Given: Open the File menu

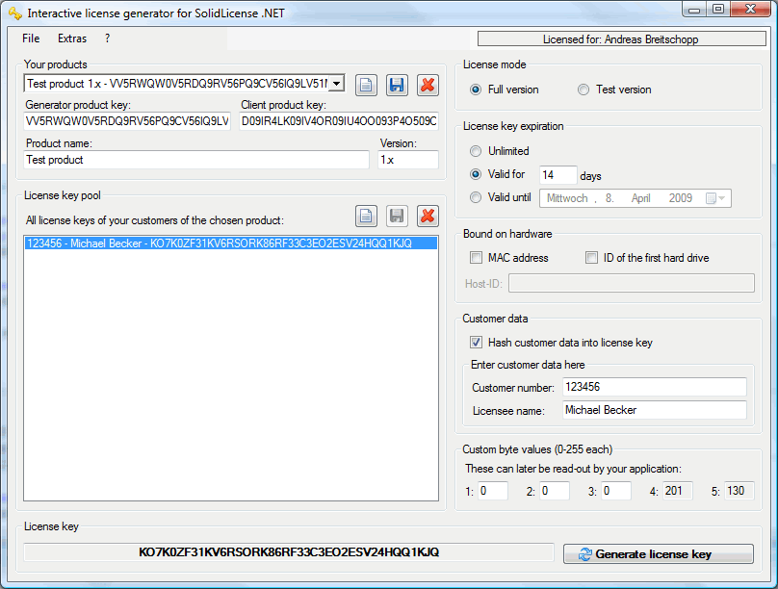Looking at the screenshot, I should 30,38.
